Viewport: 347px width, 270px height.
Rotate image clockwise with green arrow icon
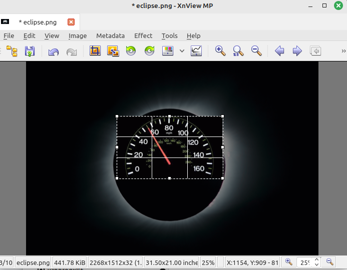pos(149,51)
